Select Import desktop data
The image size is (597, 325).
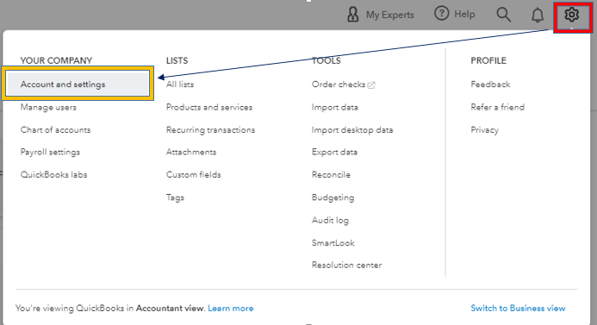(352, 130)
